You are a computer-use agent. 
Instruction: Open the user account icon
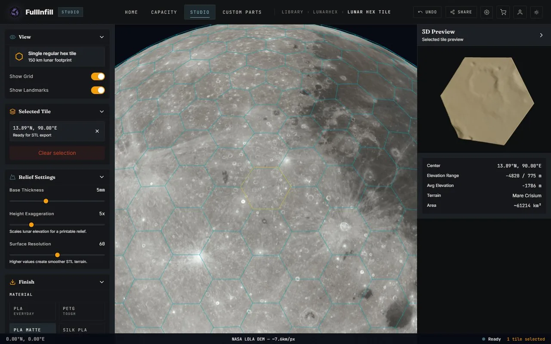520,12
